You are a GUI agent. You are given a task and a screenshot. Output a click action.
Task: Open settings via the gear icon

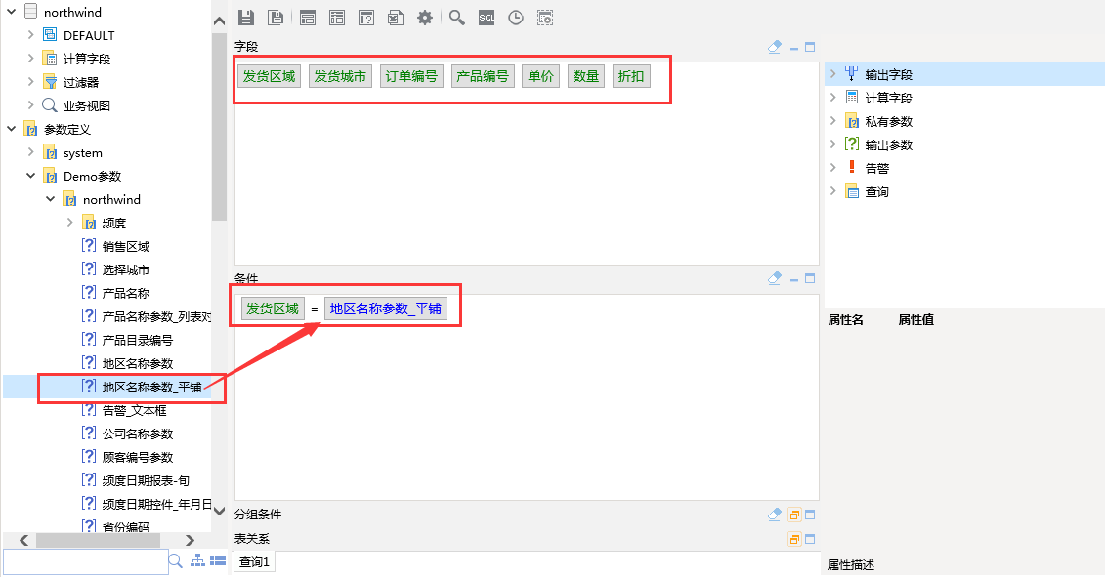click(425, 18)
